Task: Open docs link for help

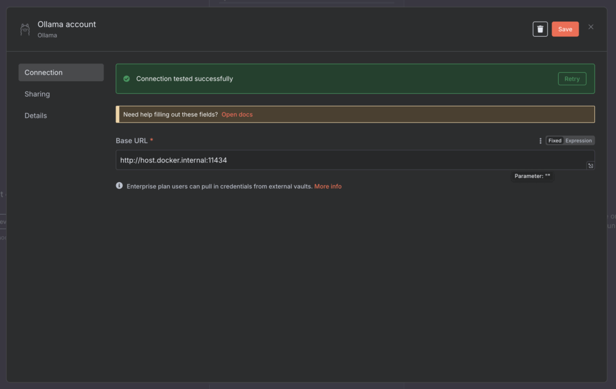Action: [237, 115]
